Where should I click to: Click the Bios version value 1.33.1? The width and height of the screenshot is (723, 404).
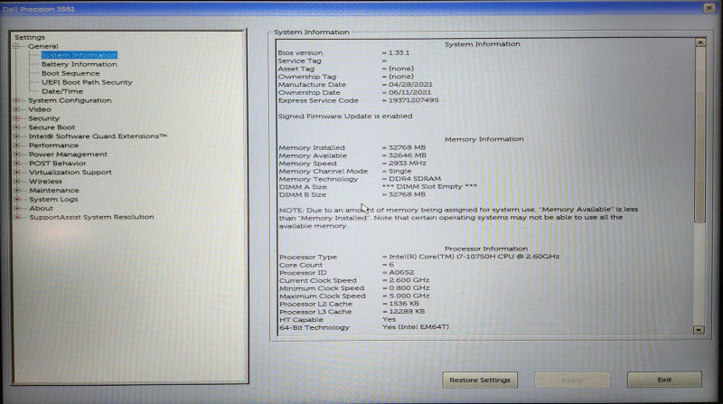pos(399,53)
